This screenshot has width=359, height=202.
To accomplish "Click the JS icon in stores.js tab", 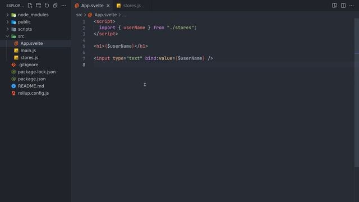I will pyautogui.click(x=118, y=6).
